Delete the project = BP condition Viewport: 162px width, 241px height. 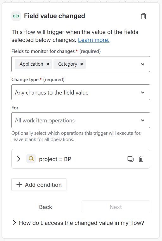coord(141,159)
